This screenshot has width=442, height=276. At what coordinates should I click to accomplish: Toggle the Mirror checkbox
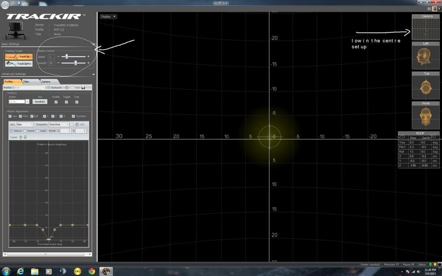pos(12,131)
